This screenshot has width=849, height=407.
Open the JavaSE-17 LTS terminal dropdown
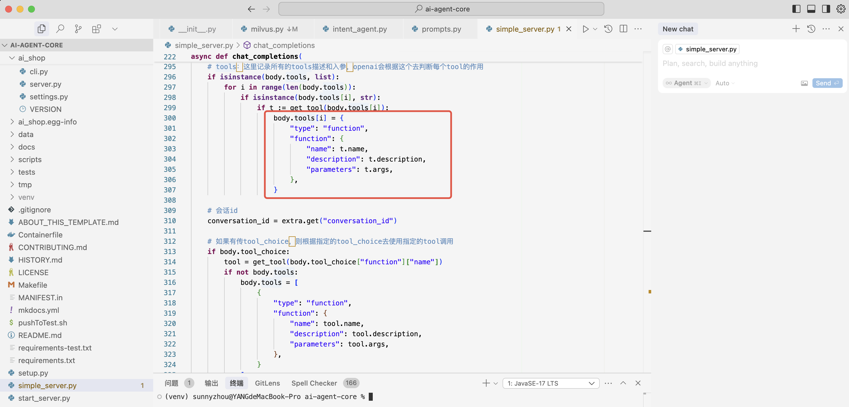pos(551,383)
